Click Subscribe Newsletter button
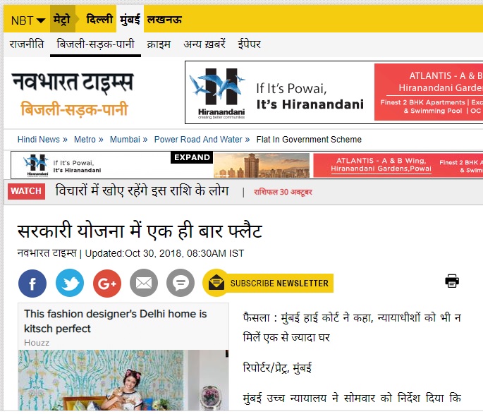Screen dimensions: 483x414 coord(268,283)
